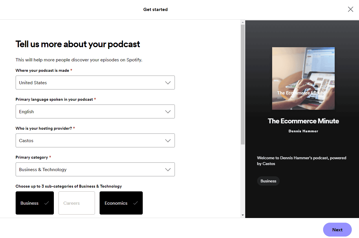Click the vertical scrollbar thumb of the form

243,85
